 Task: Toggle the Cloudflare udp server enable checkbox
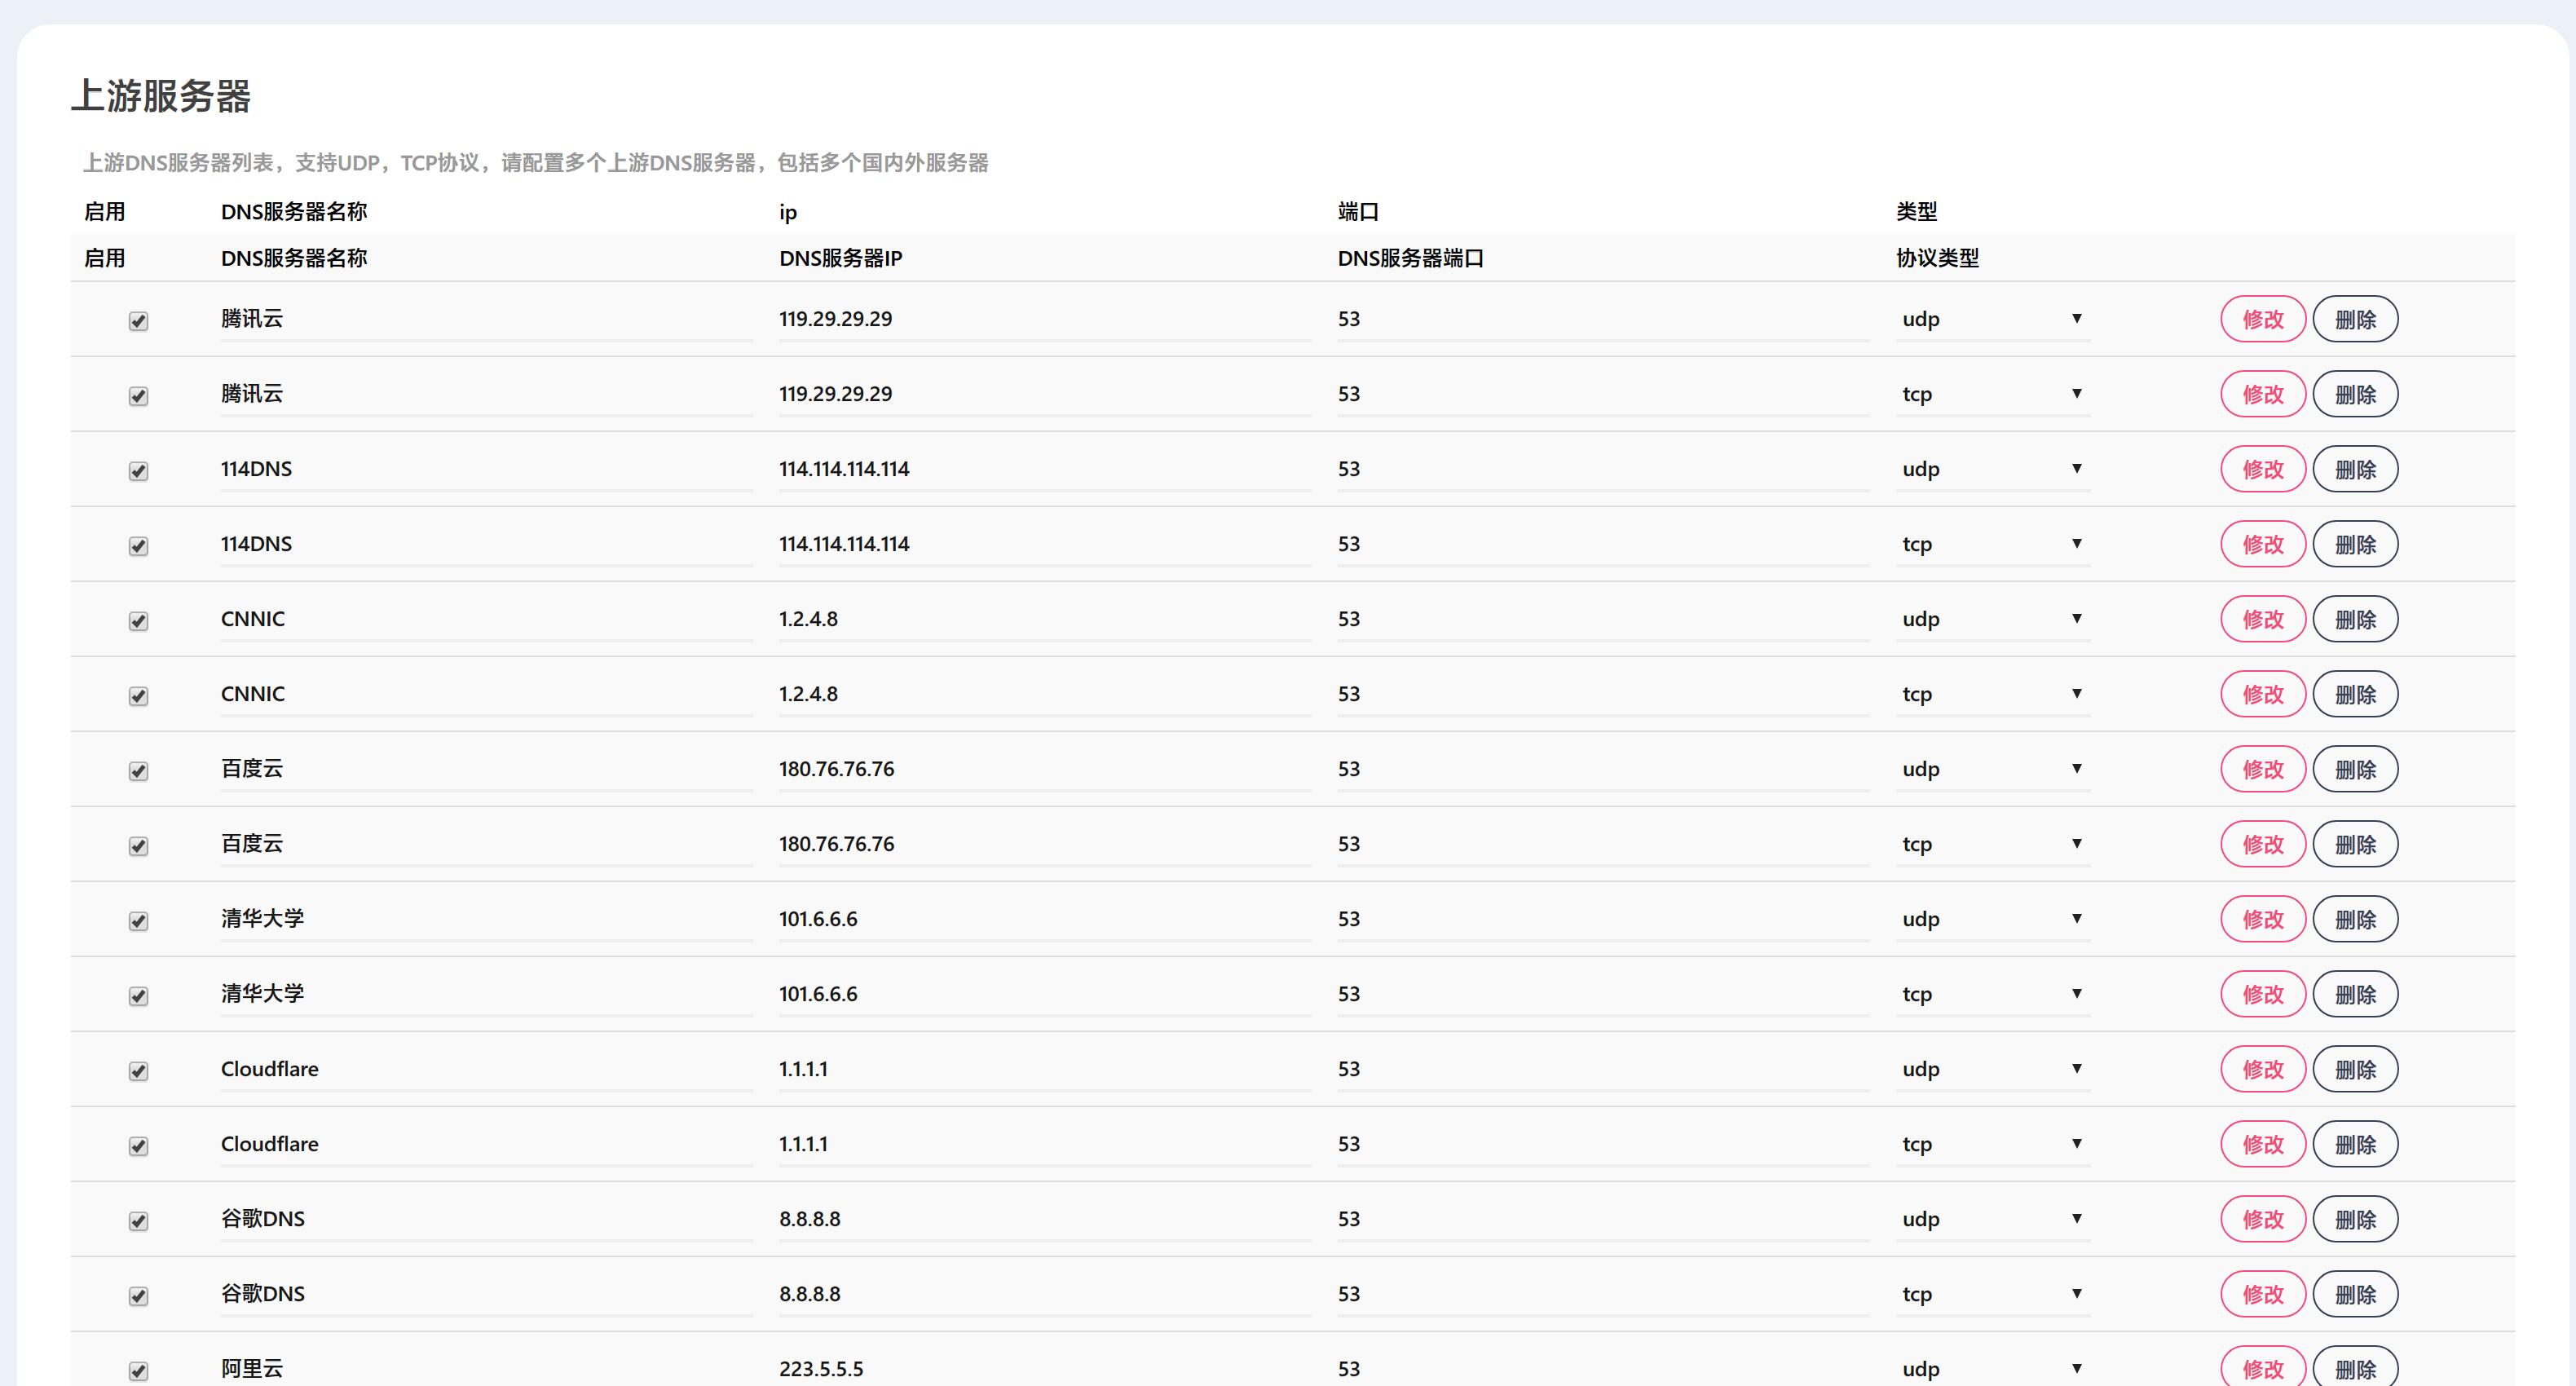[x=139, y=1070]
